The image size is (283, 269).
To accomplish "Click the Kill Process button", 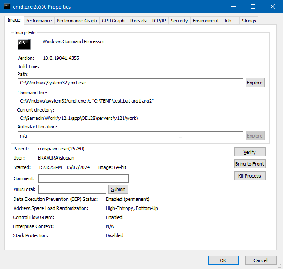I will pyautogui.click(x=250, y=175).
